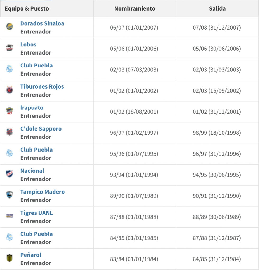This screenshot has width=259, height=270.
Task: Click the Tiburones Rojos crest icon
Action: (10, 90)
